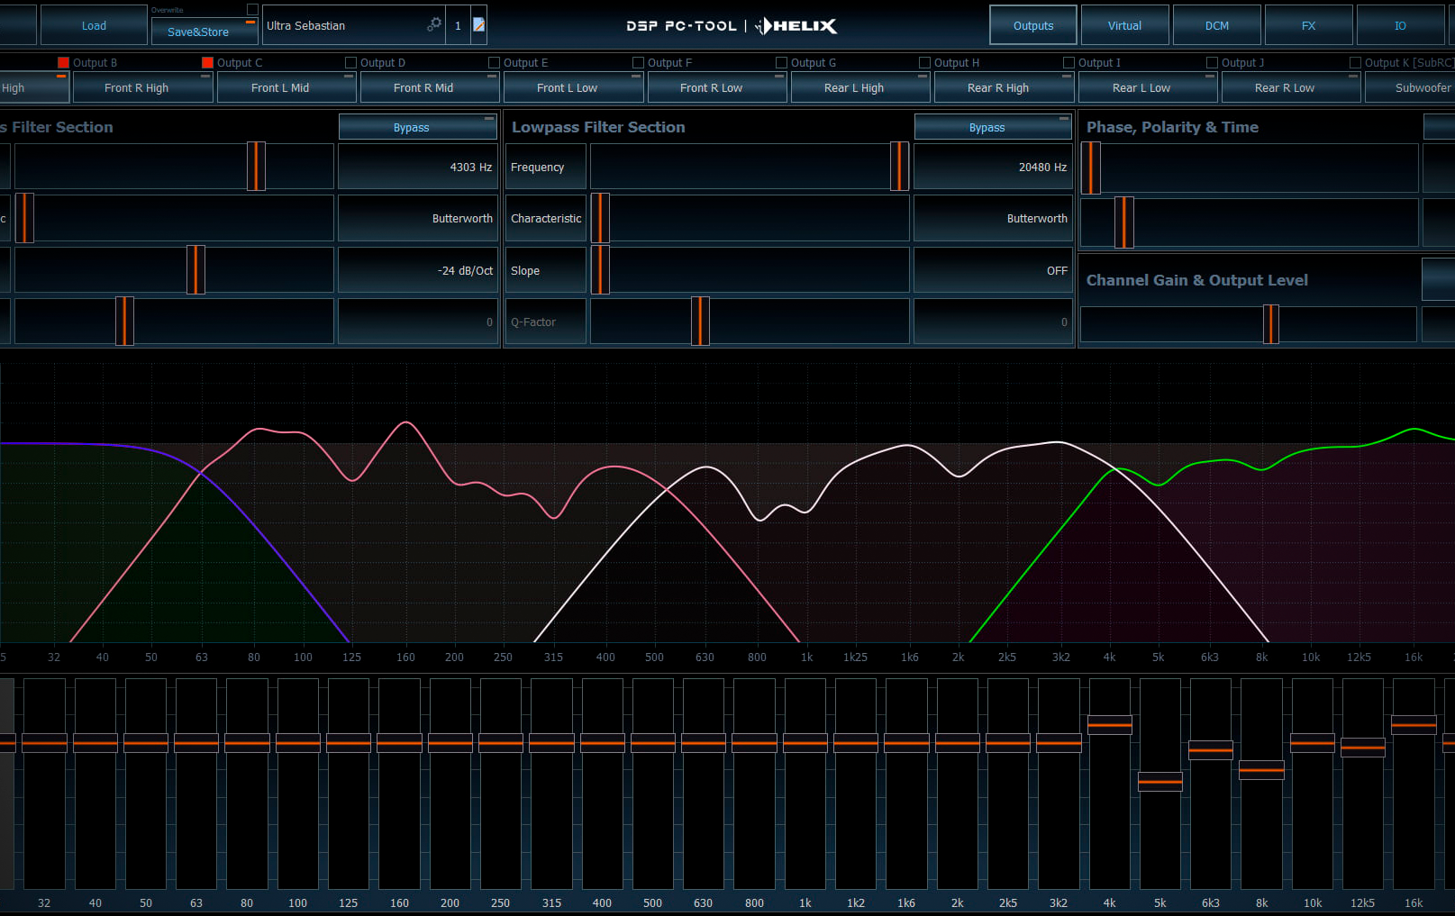Click the 5k EQ band fader
1455x916 pixels.
click(x=1159, y=782)
